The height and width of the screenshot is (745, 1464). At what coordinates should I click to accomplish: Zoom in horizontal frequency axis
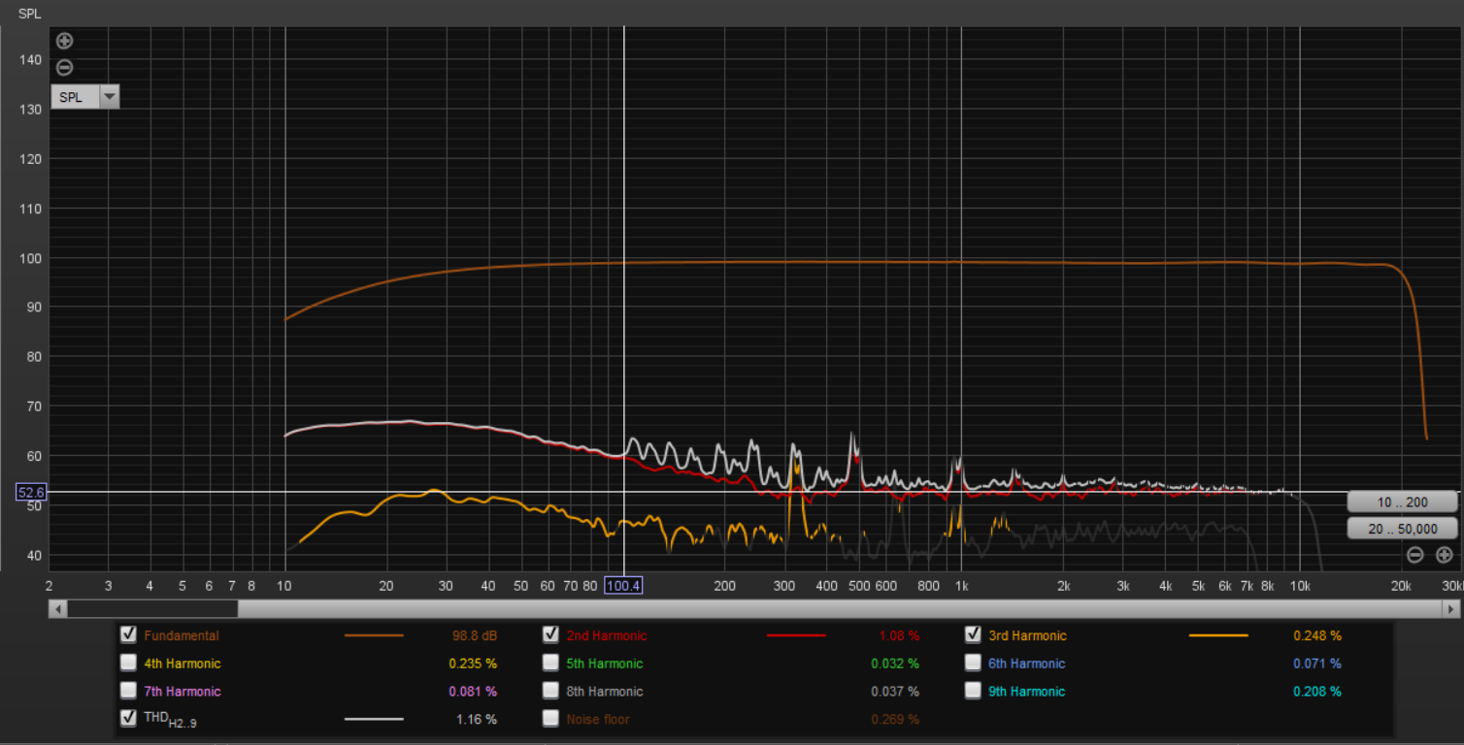(x=1444, y=555)
